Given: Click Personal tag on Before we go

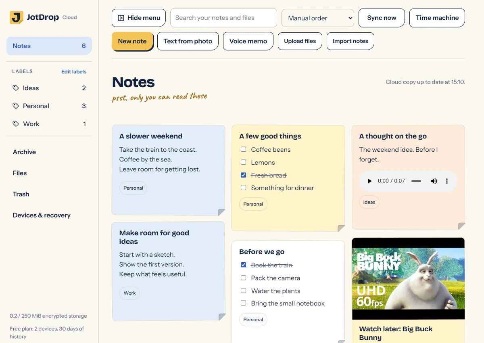Looking at the screenshot, I should (x=253, y=320).
